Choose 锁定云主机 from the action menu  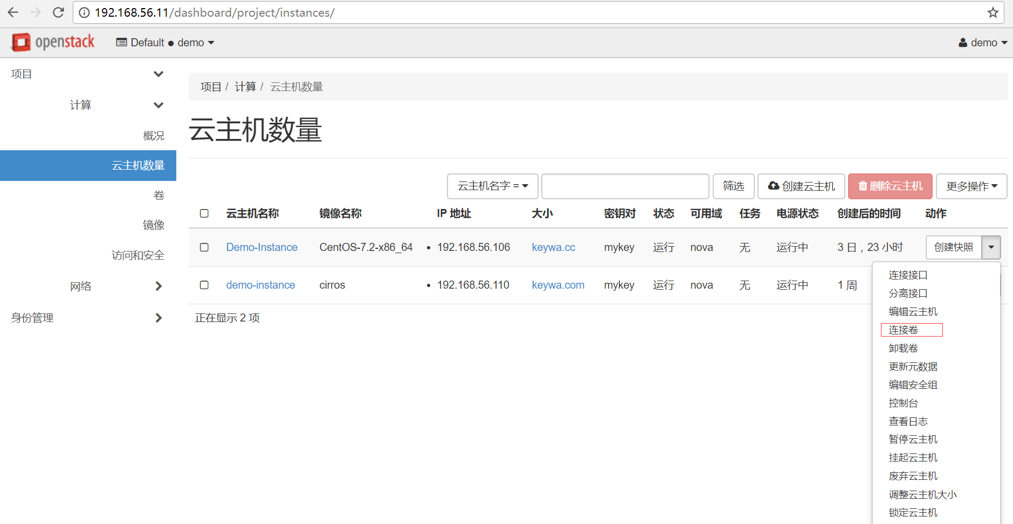point(913,513)
